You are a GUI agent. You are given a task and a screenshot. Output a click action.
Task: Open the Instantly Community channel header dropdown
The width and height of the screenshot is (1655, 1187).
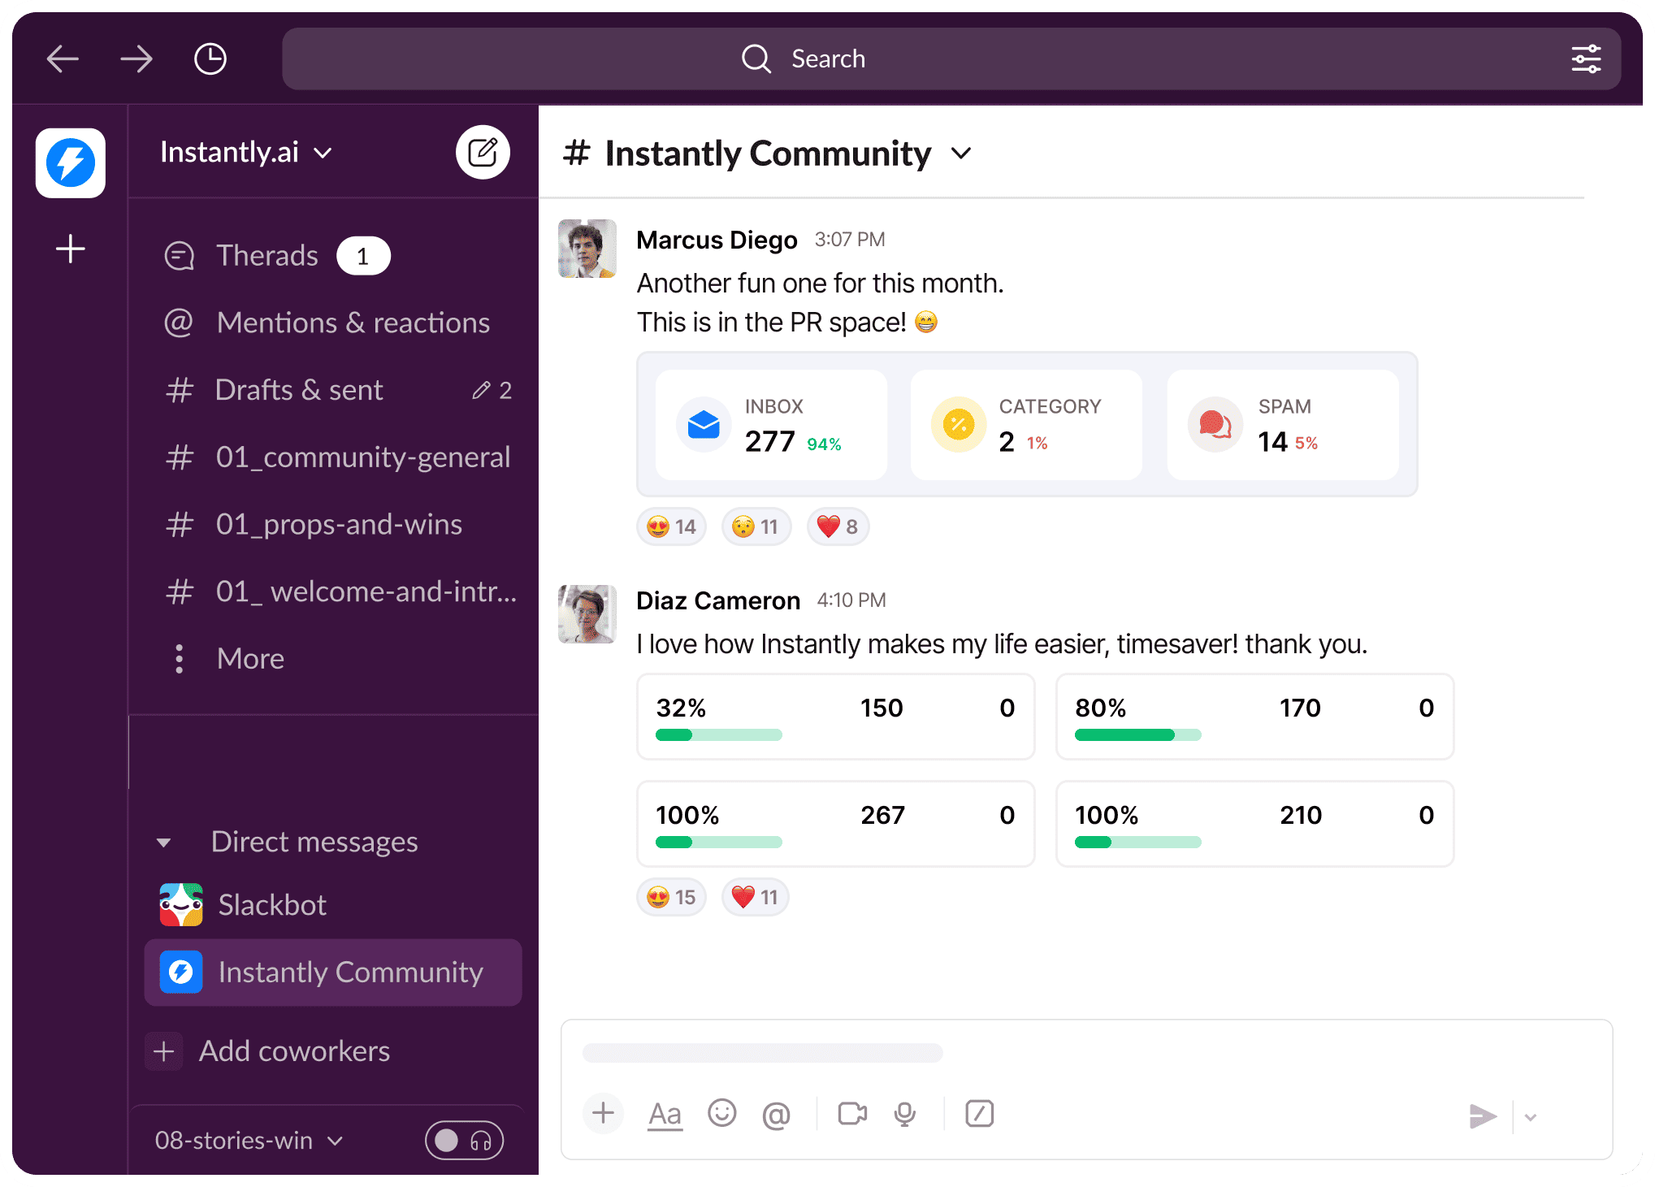[x=961, y=153]
